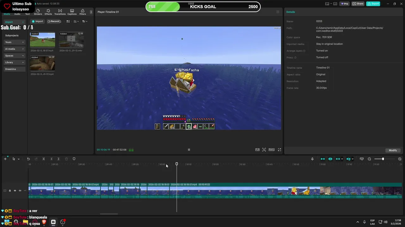Open main track more options menu
This screenshot has height=227, width=405.
[x=25, y=190]
